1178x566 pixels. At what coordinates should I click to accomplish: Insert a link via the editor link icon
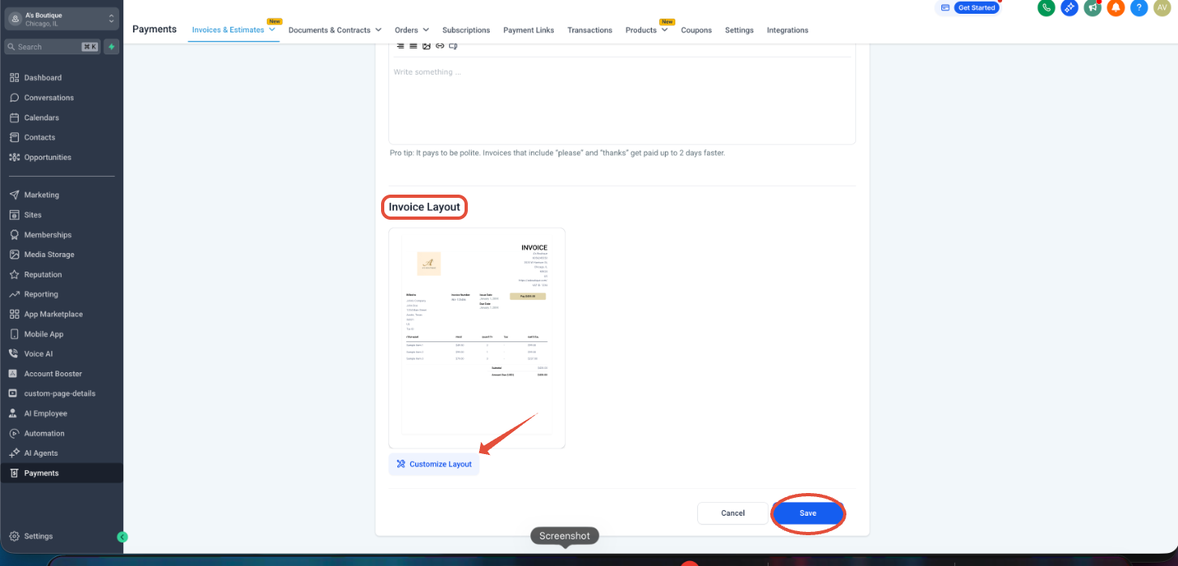pyautogui.click(x=439, y=45)
